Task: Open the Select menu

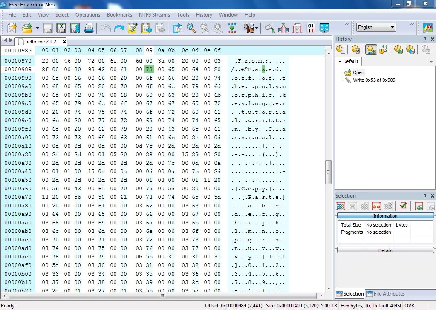Action: pos(62,15)
